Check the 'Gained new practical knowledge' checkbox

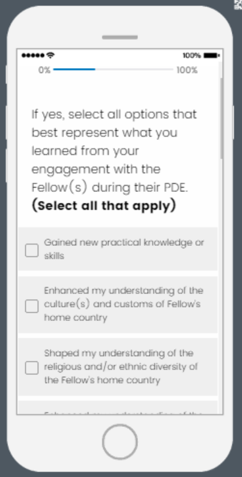31,250
